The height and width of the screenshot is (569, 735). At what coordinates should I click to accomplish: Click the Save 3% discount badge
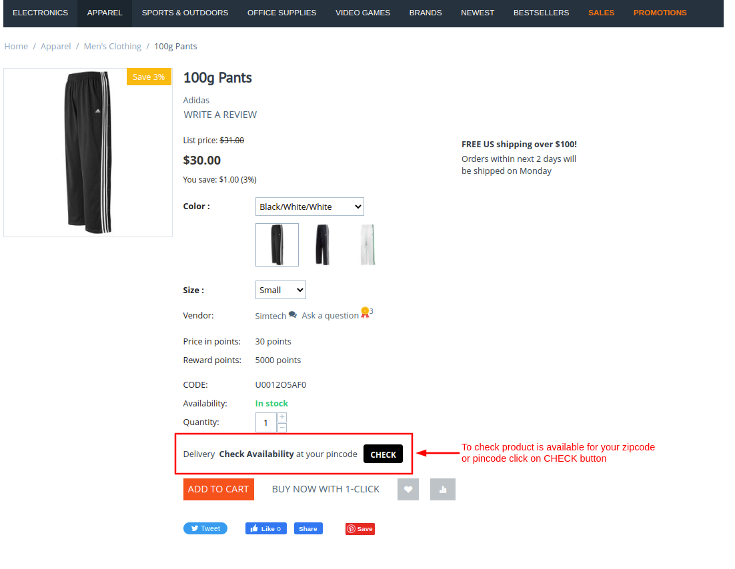[x=149, y=77]
